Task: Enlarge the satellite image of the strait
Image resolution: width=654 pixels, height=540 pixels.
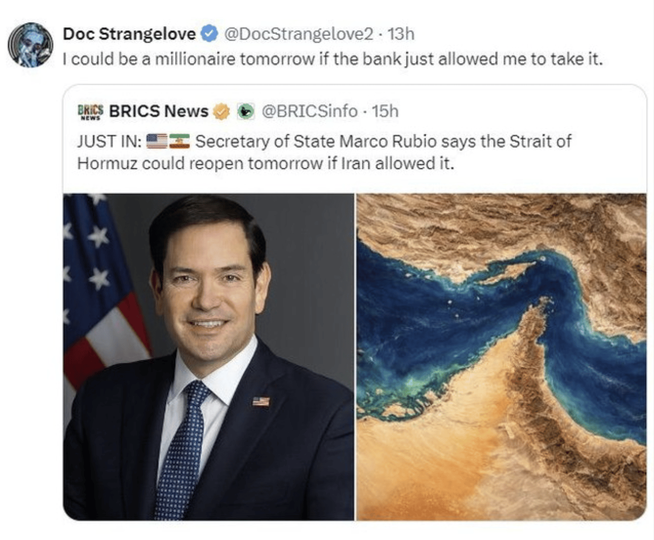Action: coord(501,357)
